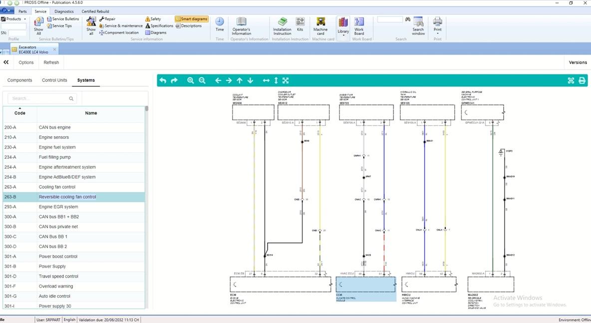Click the Repair information button
Viewport: 591px width, 323px height.
(107, 19)
